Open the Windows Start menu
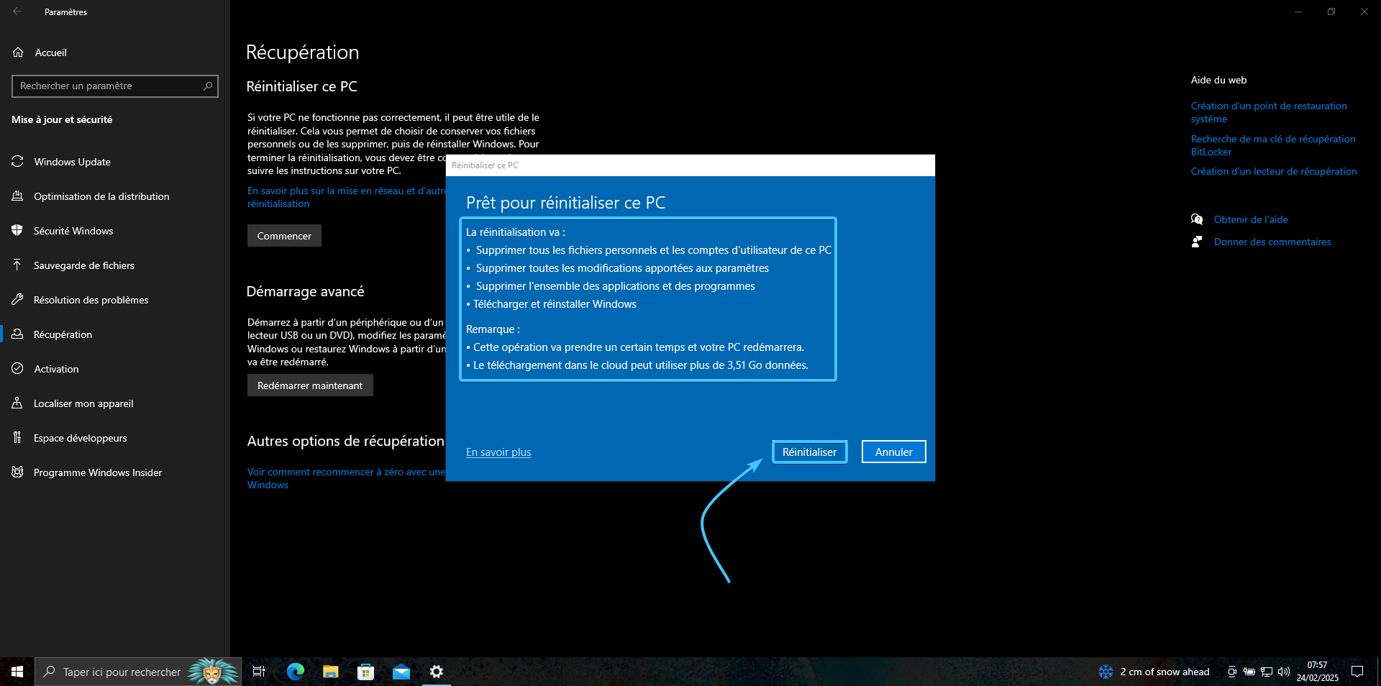This screenshot has height=686, width=1381. [17, 672]
